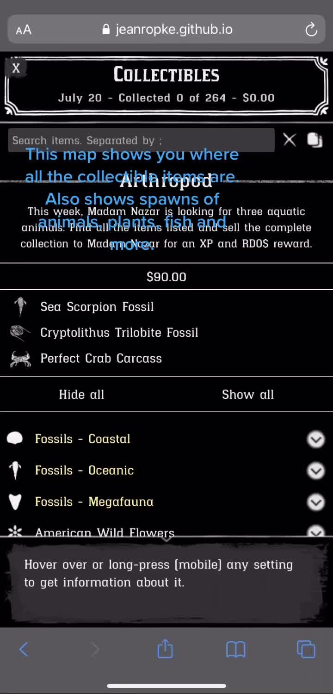Open Safari tabs overview icon
The image size is (333, 694).
(306, 649)
